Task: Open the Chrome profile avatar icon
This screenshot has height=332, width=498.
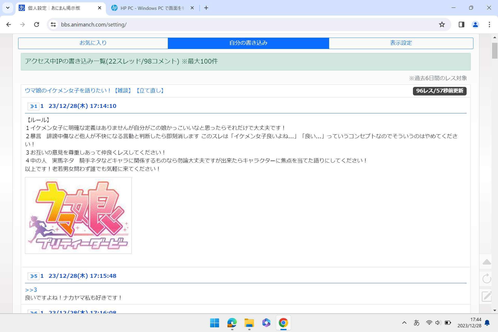Action: pyautogui.click(x=475, y=25)
